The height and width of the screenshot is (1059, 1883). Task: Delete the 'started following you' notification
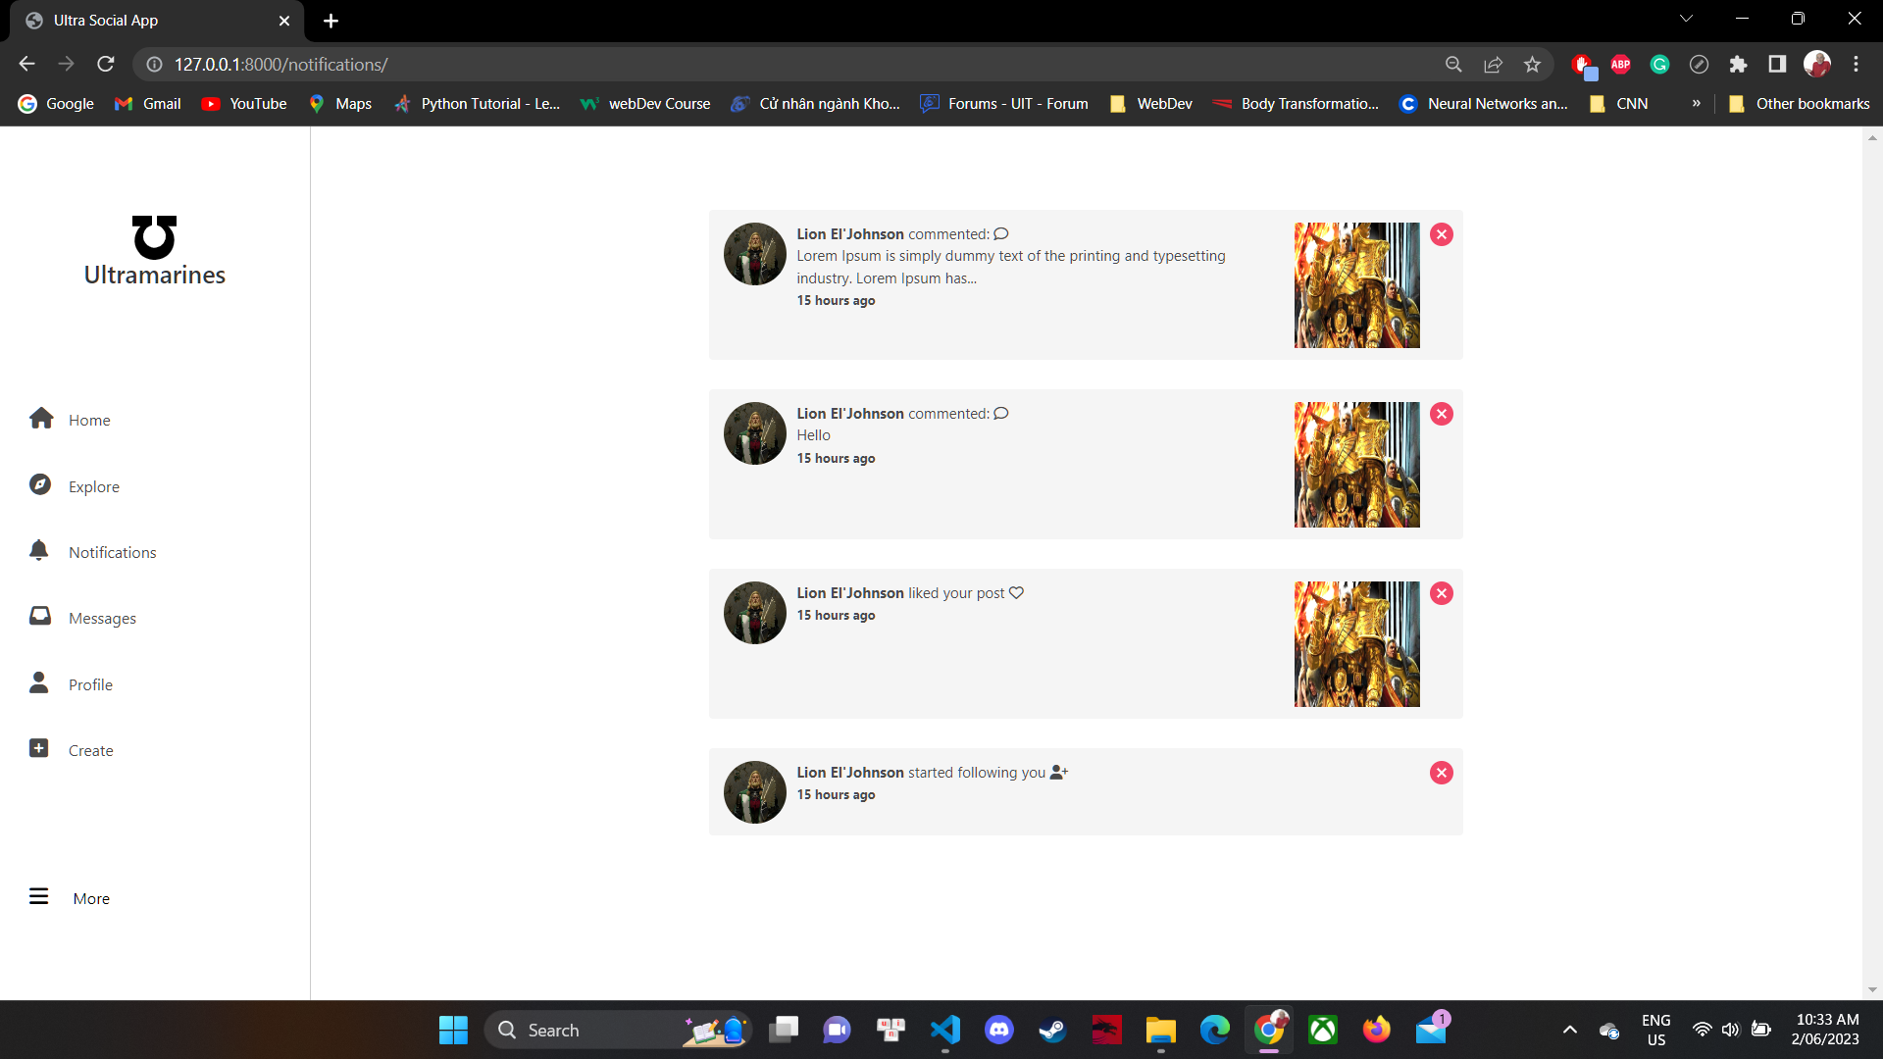1441,773
